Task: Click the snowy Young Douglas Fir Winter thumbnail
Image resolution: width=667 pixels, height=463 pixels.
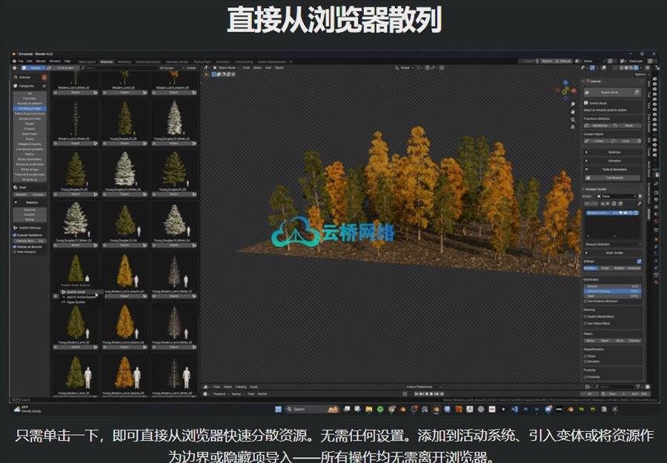Action: [125, 169]
